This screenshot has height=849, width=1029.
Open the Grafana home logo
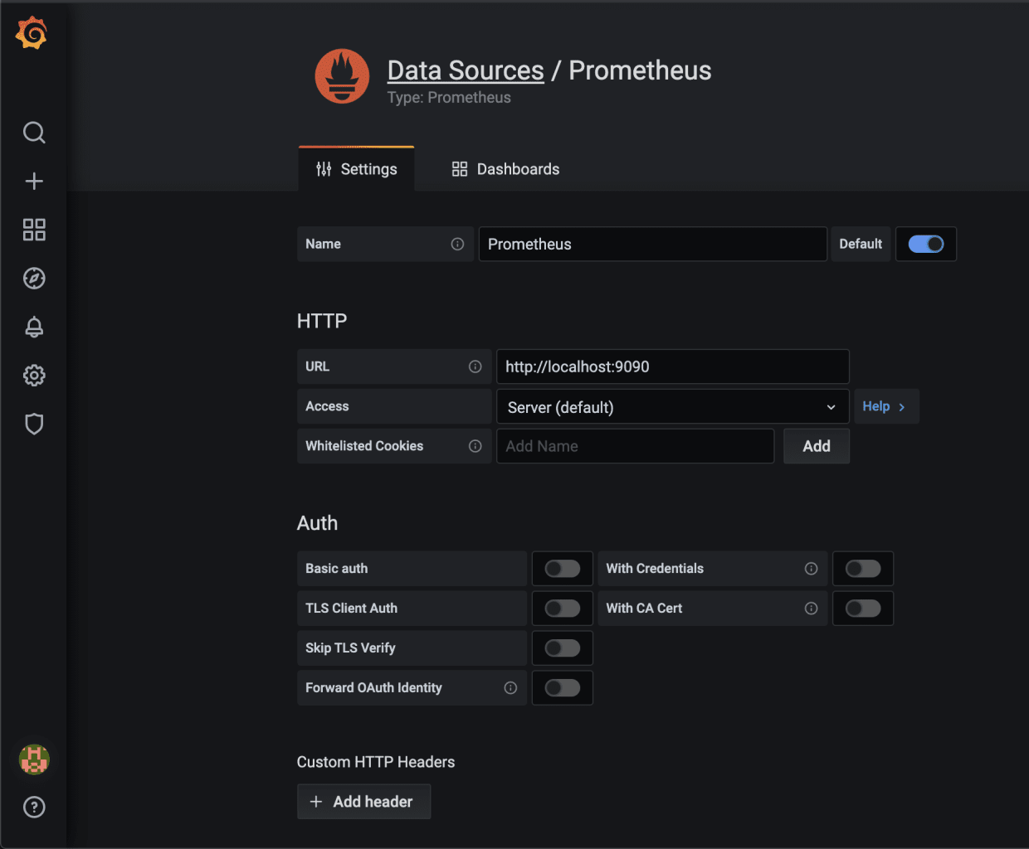pos(32,33)
